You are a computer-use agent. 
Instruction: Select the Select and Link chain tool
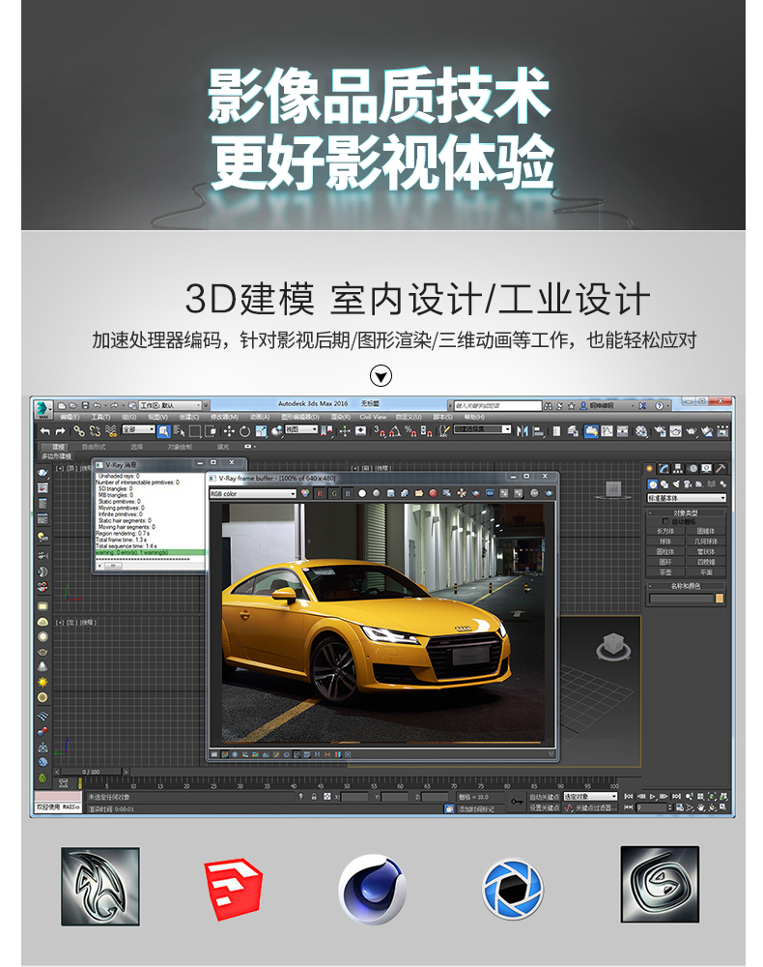click(x=79, y=431)
